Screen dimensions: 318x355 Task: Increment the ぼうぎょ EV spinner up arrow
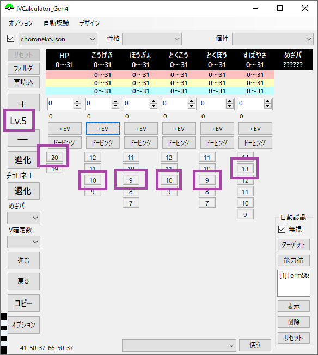[154, 101]
